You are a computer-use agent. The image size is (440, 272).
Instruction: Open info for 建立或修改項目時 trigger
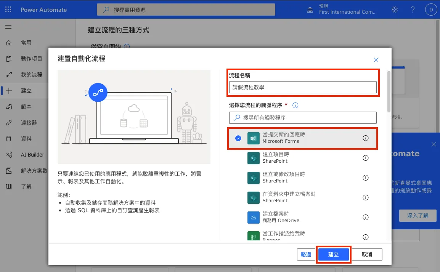(x=365, y=178)
